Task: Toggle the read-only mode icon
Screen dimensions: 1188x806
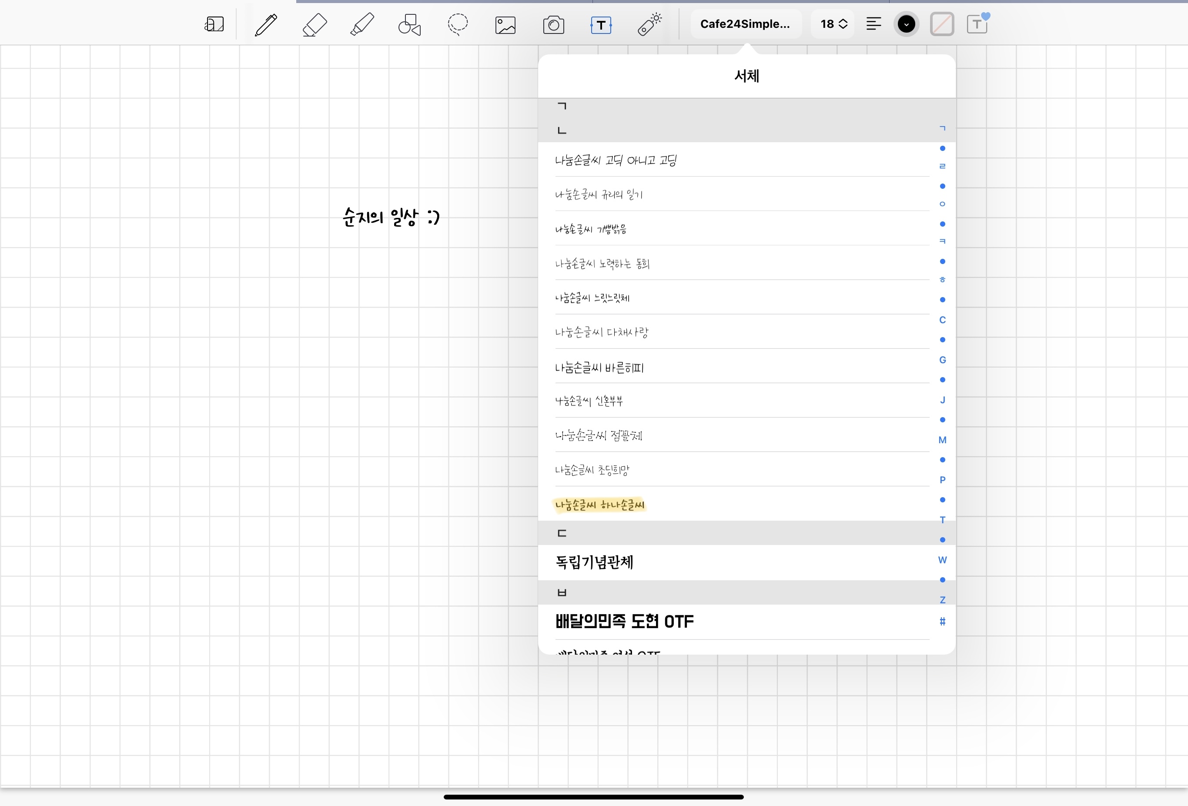Action: [x=214, y=24]
